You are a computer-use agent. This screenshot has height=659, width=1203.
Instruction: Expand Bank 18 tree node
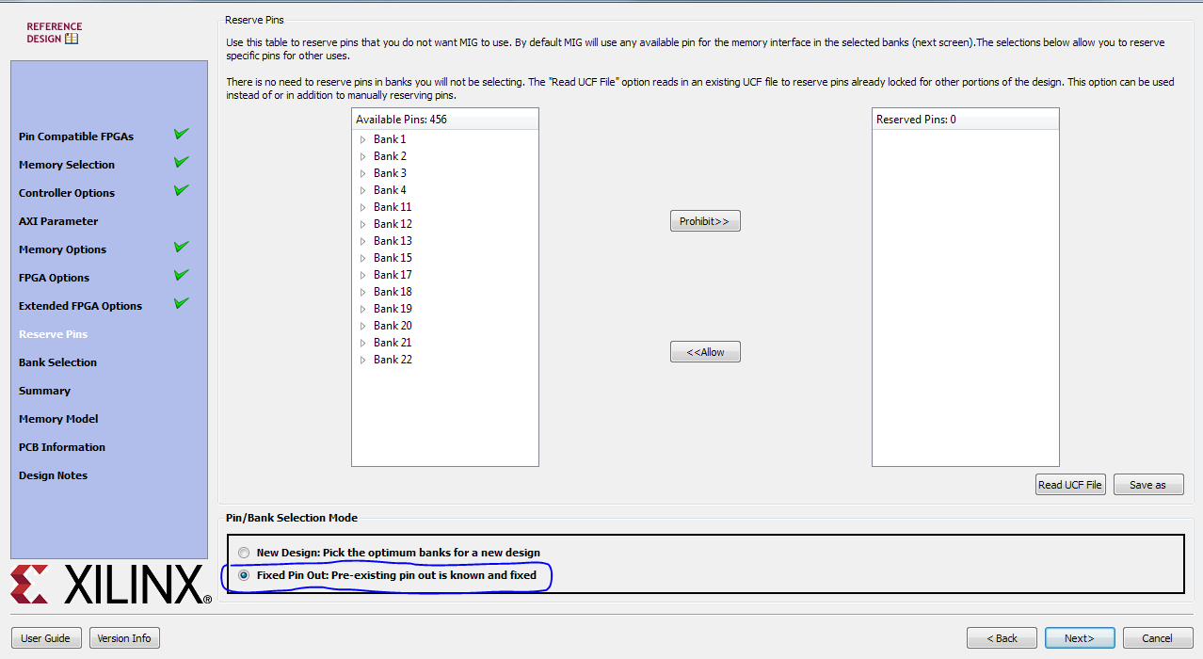click(363, 292)
